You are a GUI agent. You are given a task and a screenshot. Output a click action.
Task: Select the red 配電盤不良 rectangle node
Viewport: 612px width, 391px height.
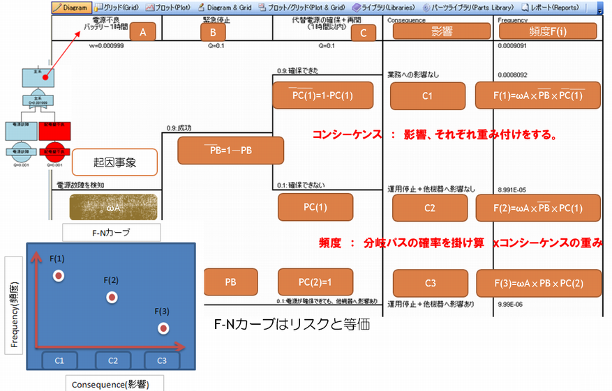(x=54, y=130)
